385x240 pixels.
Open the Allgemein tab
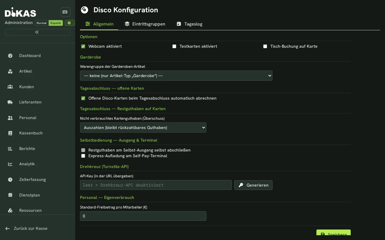99,24
